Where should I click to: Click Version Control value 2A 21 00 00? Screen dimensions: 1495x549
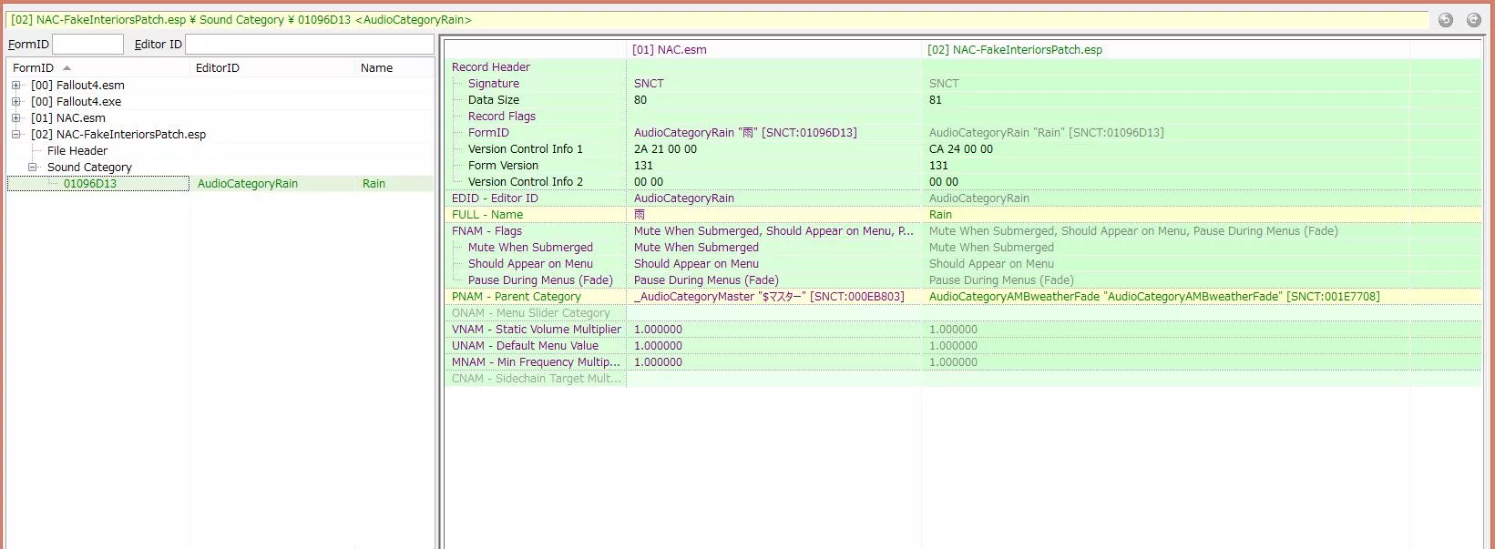[665, 149]
